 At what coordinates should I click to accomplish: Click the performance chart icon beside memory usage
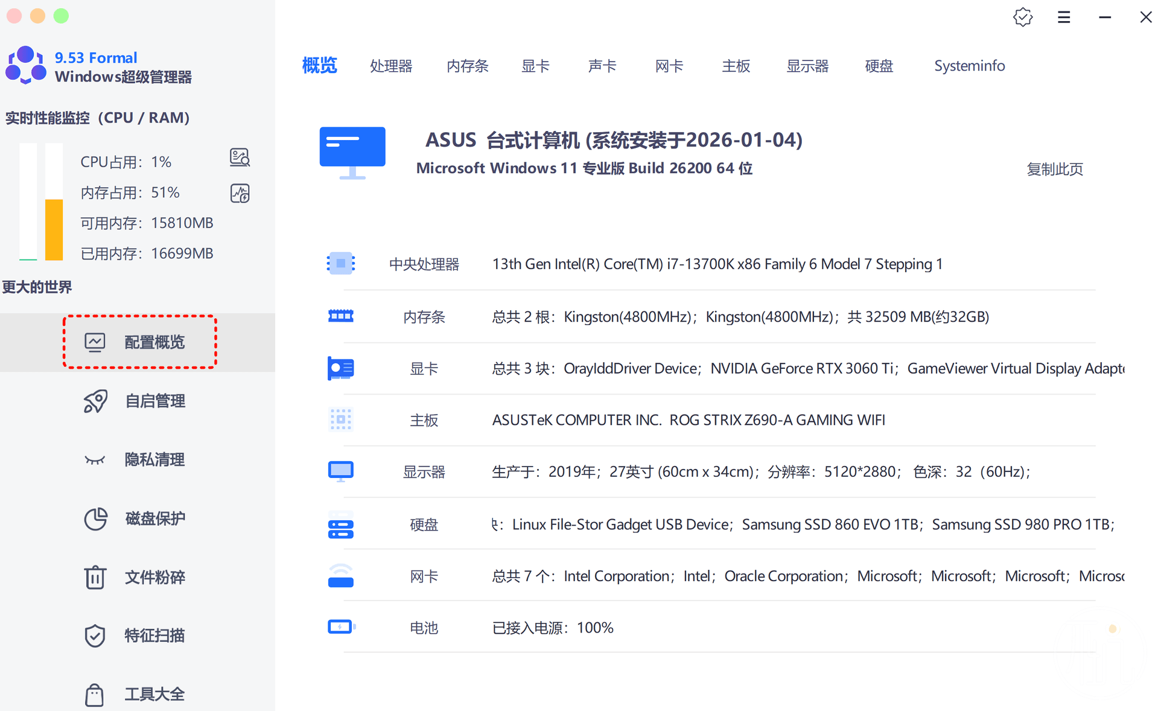[240, 193]
